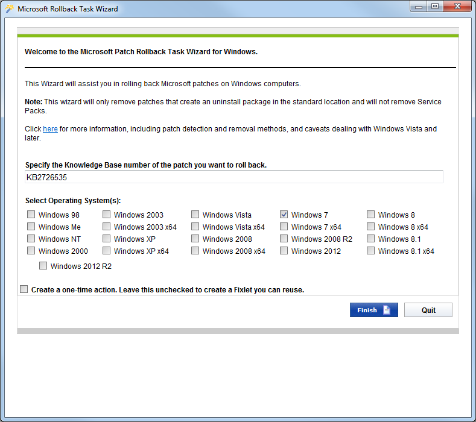The width and height of the screenshot is (476, 422).
Task: Click the Finish button
Action: coord(373,310)
